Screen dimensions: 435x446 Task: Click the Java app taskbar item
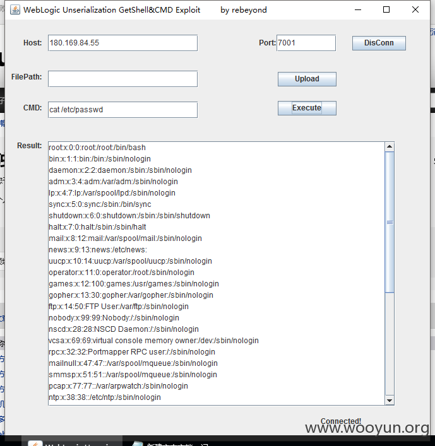(x=73, y=442)
